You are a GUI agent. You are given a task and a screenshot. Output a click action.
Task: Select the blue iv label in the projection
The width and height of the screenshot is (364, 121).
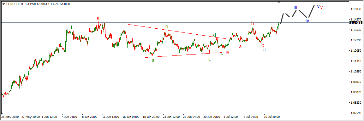(x=307, y=20)
